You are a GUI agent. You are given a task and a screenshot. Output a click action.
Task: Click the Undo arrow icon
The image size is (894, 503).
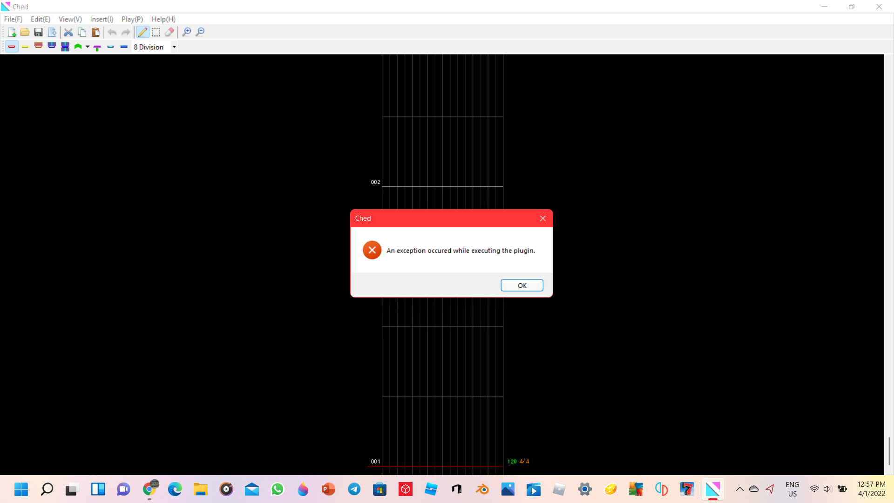pyautogui.click(x=112, y=32)
